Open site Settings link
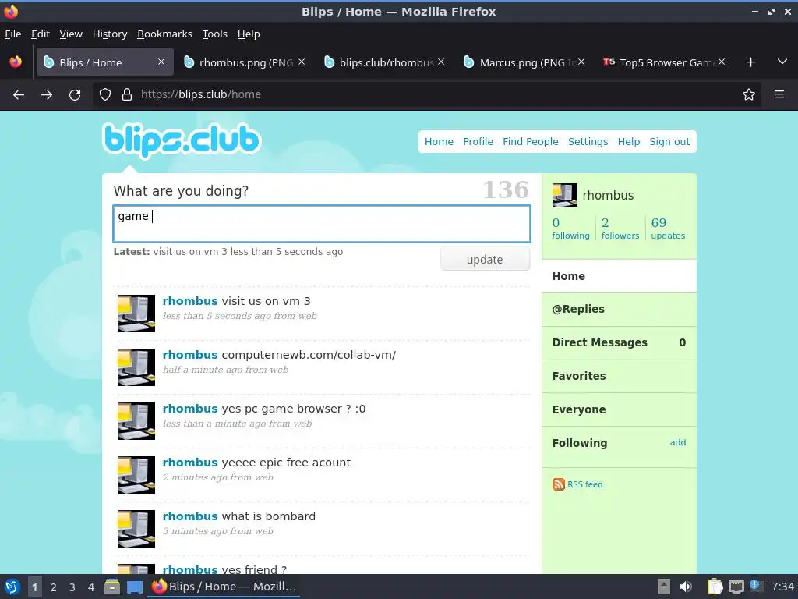 tap(588, 142)
